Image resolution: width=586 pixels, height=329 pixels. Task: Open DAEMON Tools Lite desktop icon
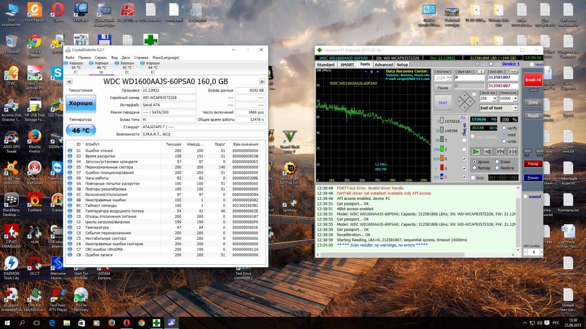11,269
